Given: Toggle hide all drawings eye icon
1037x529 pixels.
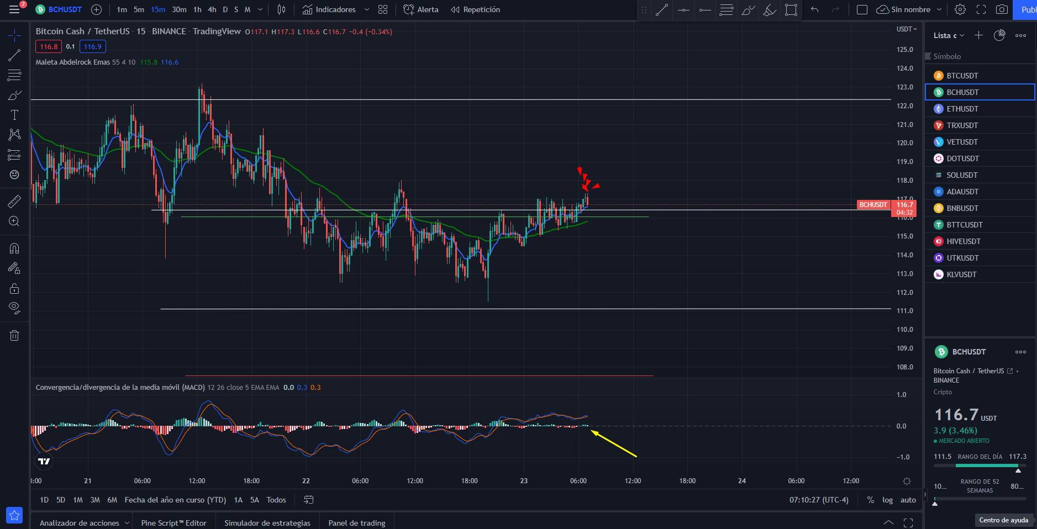Looking at the screenshot, I should tap(14, 308).
